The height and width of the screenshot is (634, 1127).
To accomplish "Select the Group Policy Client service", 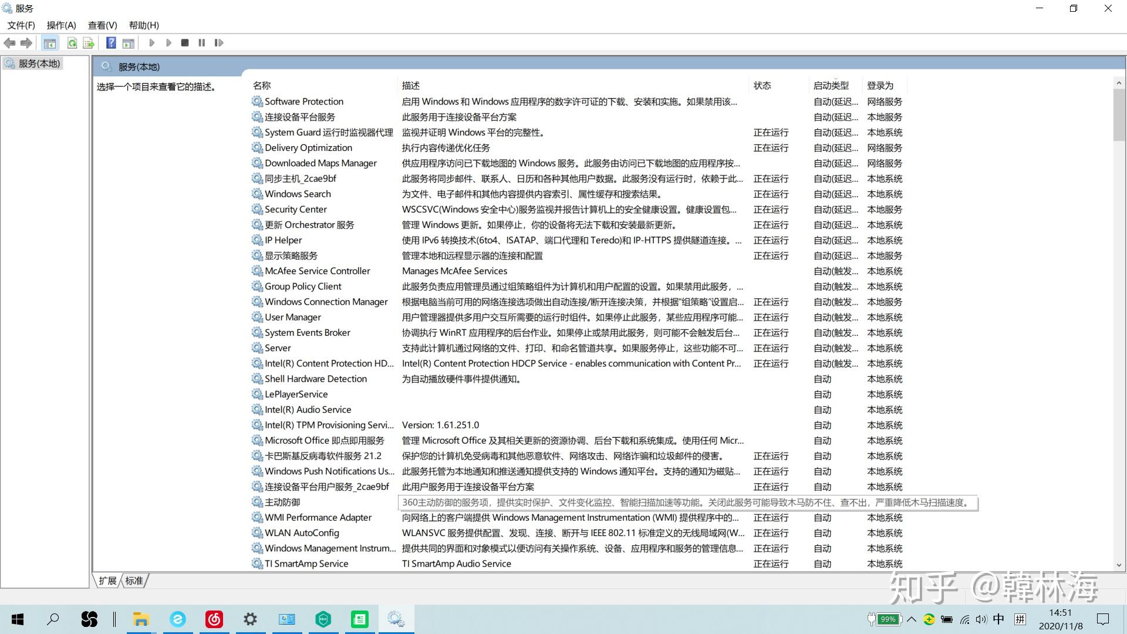I will (x=303, y=286).
